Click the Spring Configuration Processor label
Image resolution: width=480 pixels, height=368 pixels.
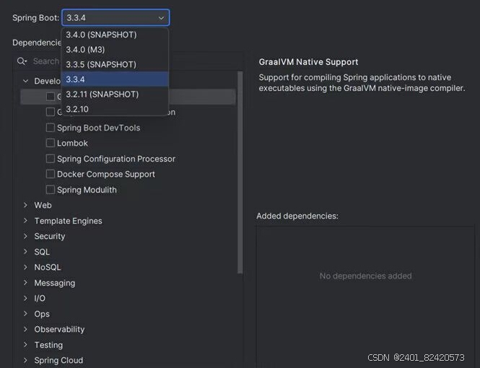coord(116,159)
